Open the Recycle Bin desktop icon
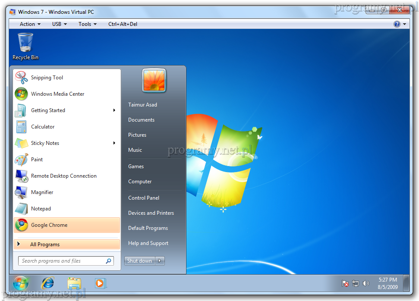Viewport: 419px width, 301px height. pos(25,46)
